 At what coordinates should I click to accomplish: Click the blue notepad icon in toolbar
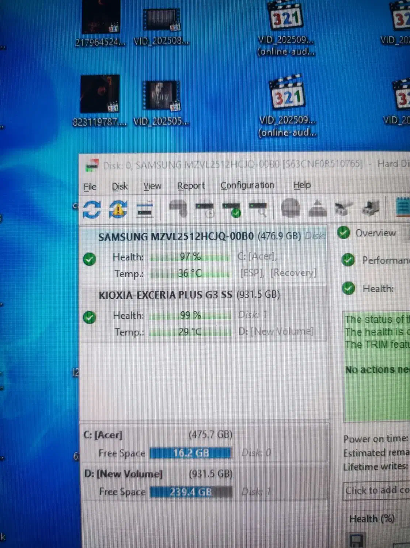coord(403,207)
